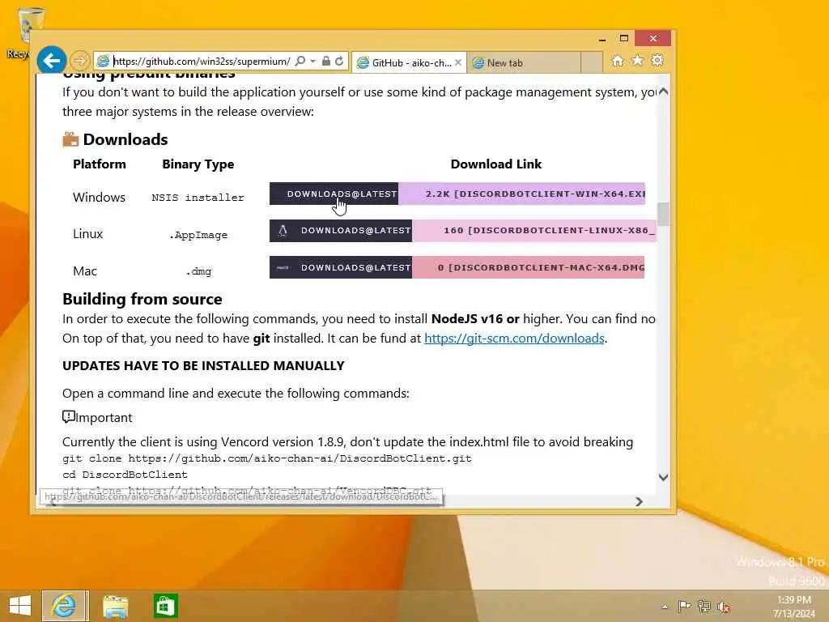Click the forward navigation arrow
The width and height of the screenshot is (829, 622).
coord(79,61)
